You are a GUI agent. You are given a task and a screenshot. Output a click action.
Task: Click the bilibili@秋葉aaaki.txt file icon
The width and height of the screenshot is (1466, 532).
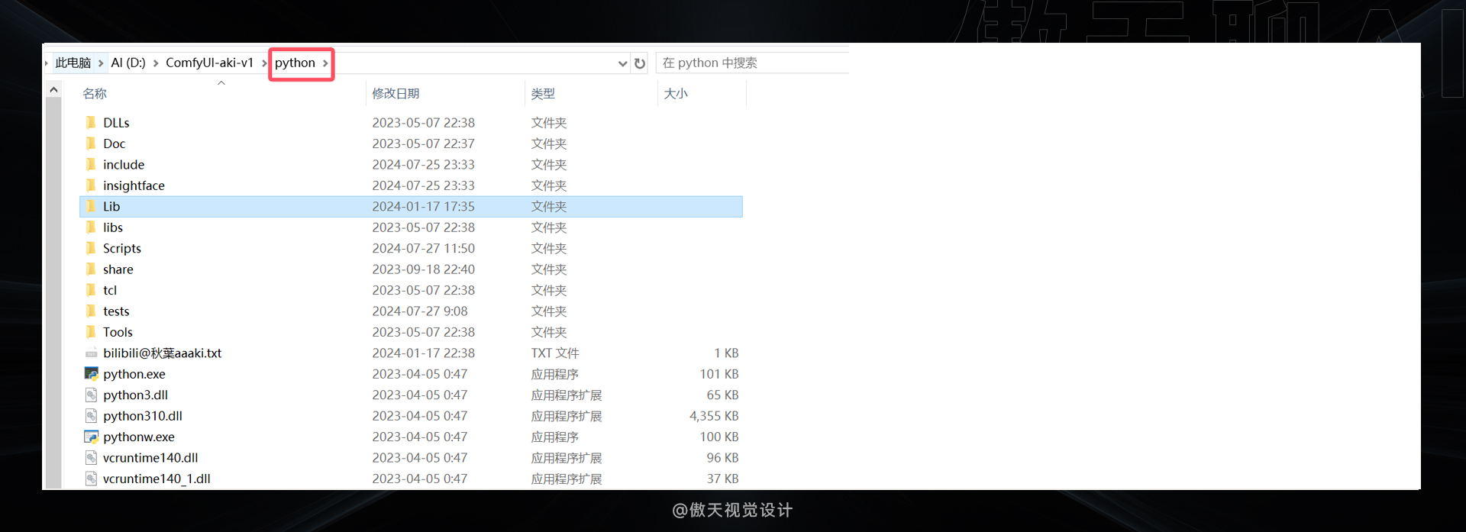(91, 353)
